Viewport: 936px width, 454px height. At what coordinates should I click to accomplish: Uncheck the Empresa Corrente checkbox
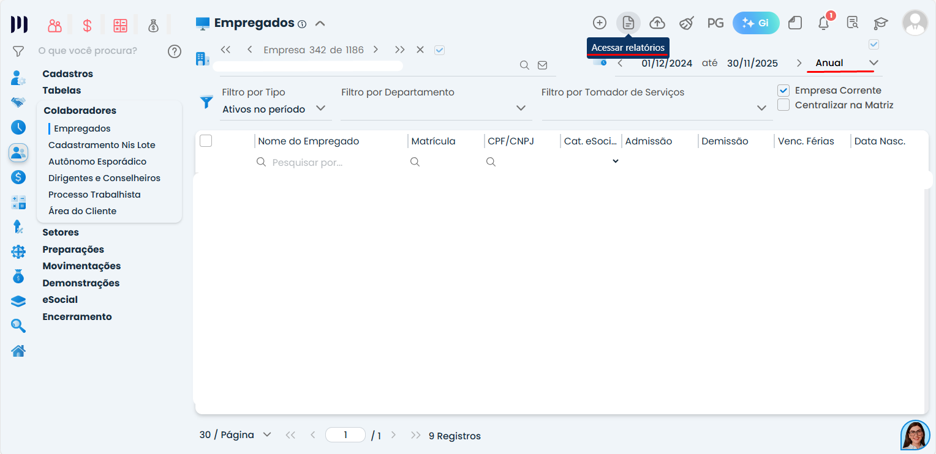[783, 91]
